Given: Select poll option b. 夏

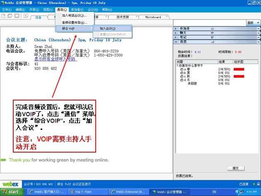Looking at the screenshot, I should click(x=182, y=73).
